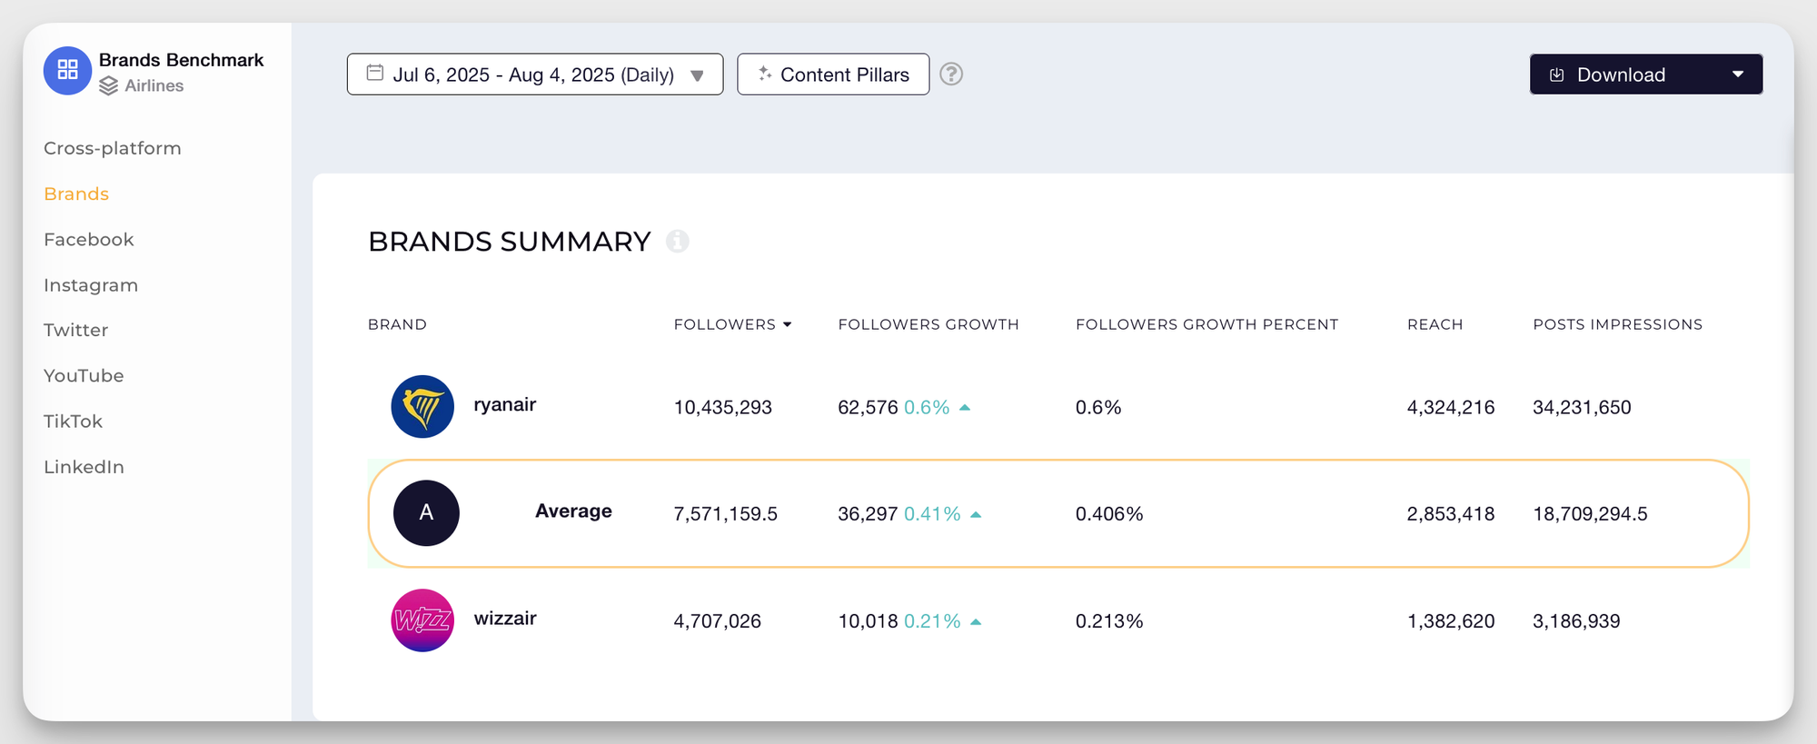The width and height of the screenshot is (1817, 744).
Task: Click wizzair followers growth up arrow
Action: 976,622
